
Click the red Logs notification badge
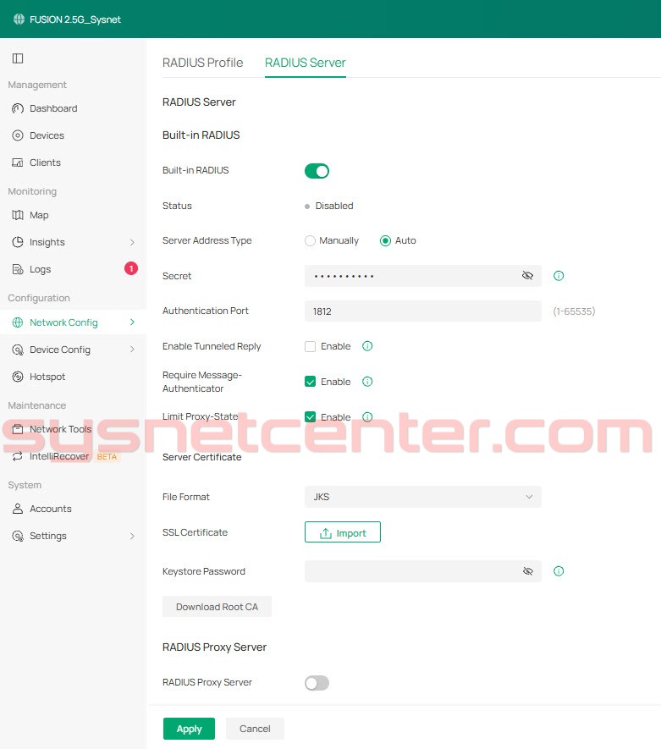pyautogui.click(x=131, y=268)
